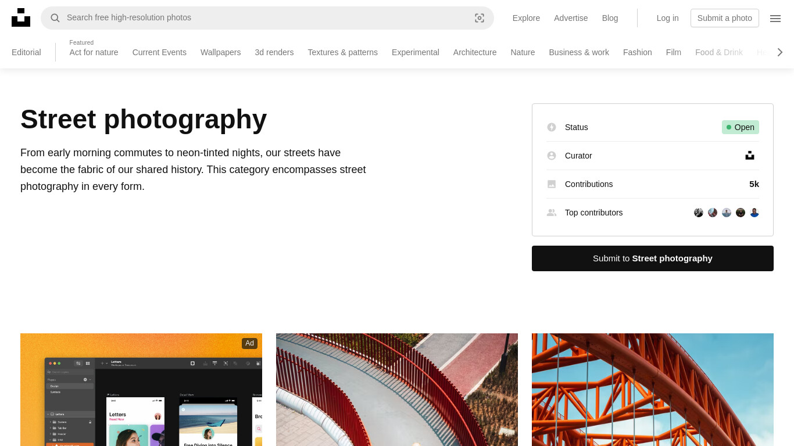Viewport: 794px width, 446px height.
Task: Select the Architecture category
Action: [475, 52]
